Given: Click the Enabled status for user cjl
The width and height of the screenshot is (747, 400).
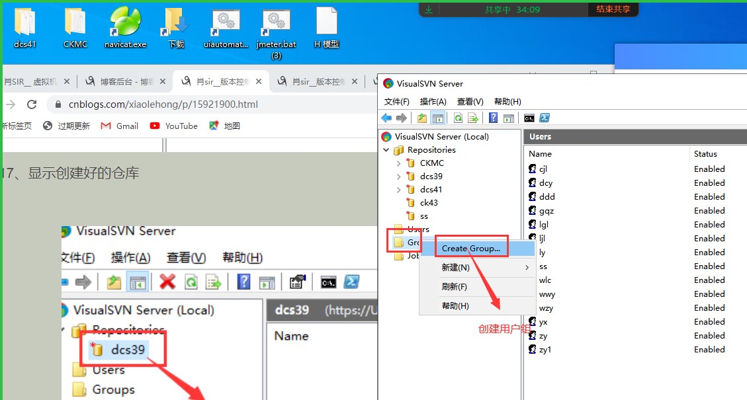Looking at the screenshot, I should pyautogui.click(x=709, y=169).
